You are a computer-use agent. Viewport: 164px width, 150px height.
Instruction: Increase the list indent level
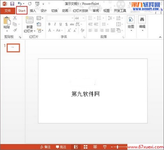pyautogui.click(x=96, y=24)
